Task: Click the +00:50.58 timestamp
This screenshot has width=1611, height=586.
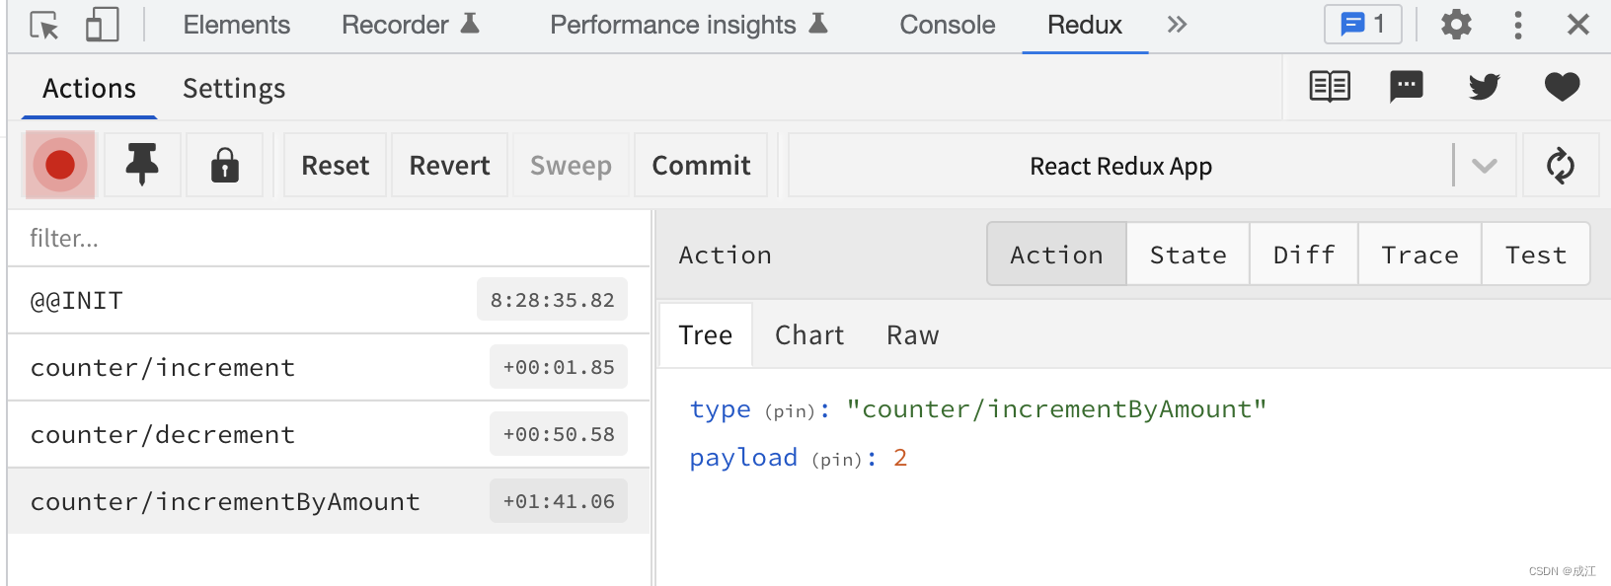Action: click(x=559, y=434)
